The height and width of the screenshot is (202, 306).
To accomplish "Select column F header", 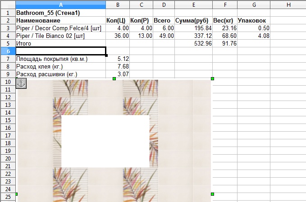I will pos(225,5).
